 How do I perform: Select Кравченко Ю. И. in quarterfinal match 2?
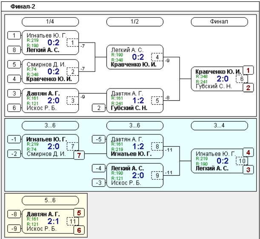(49, 79)
